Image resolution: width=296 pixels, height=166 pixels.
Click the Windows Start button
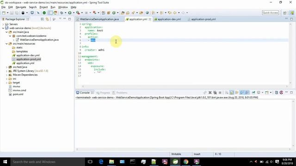tap(5, 162)
